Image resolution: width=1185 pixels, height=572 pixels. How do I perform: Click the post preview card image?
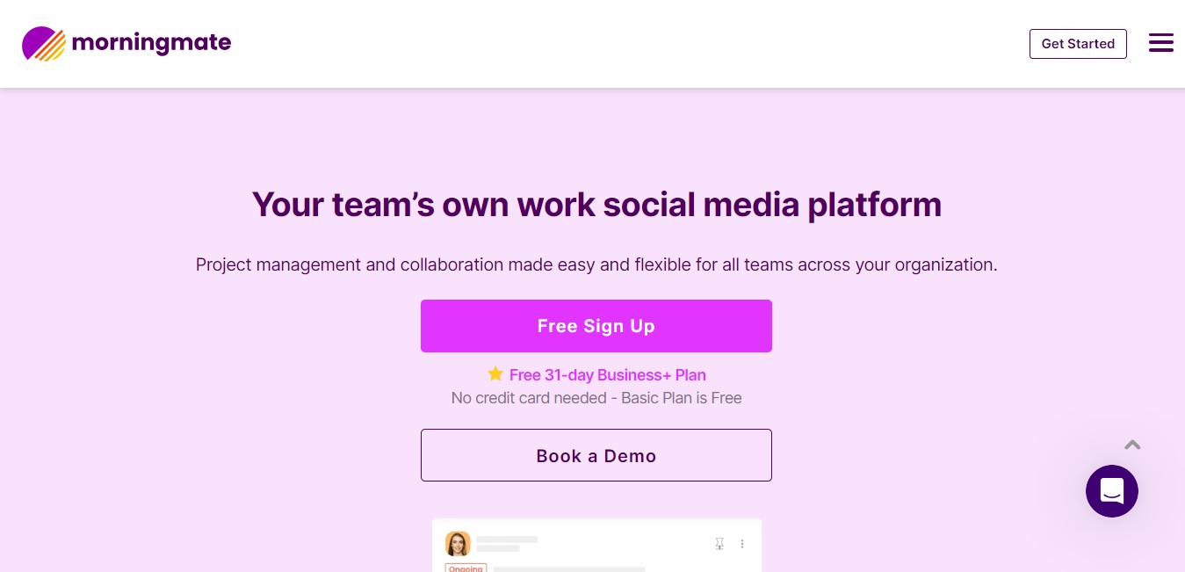(x=596, y=545)
